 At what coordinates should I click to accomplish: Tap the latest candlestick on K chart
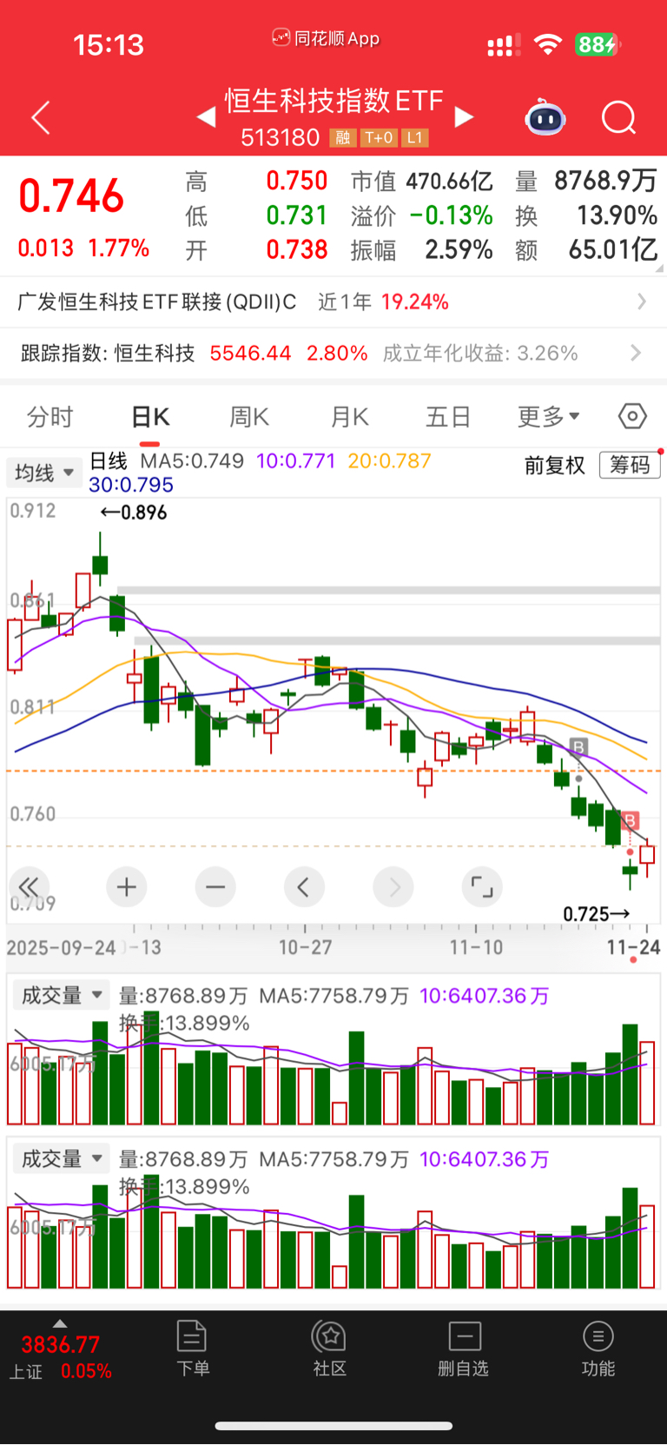647,854
